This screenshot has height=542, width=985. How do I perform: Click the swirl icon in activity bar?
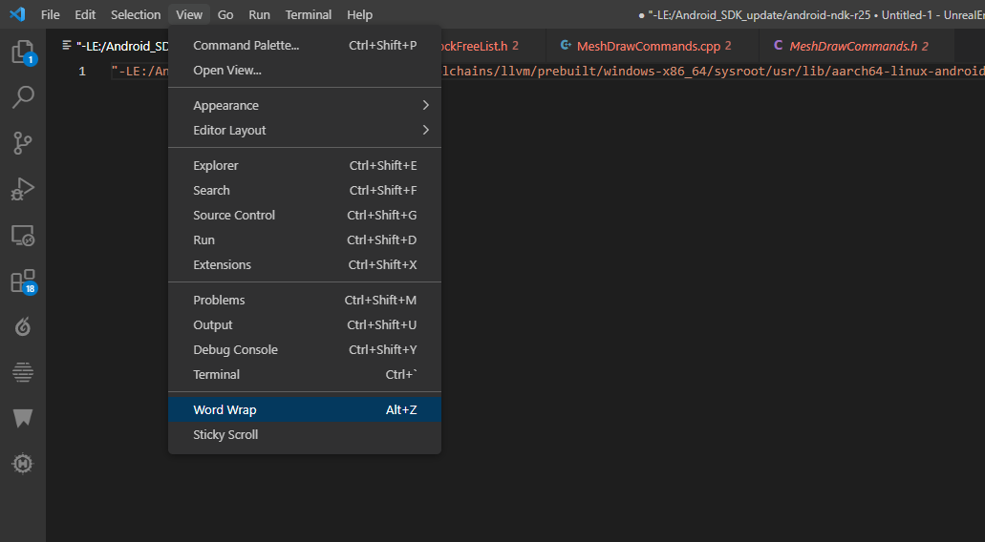coord(23,327)
